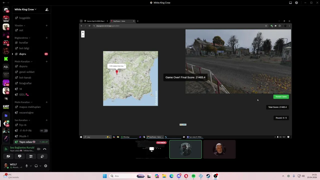Open Discord direct messages home icon

[x=6, y=9]
